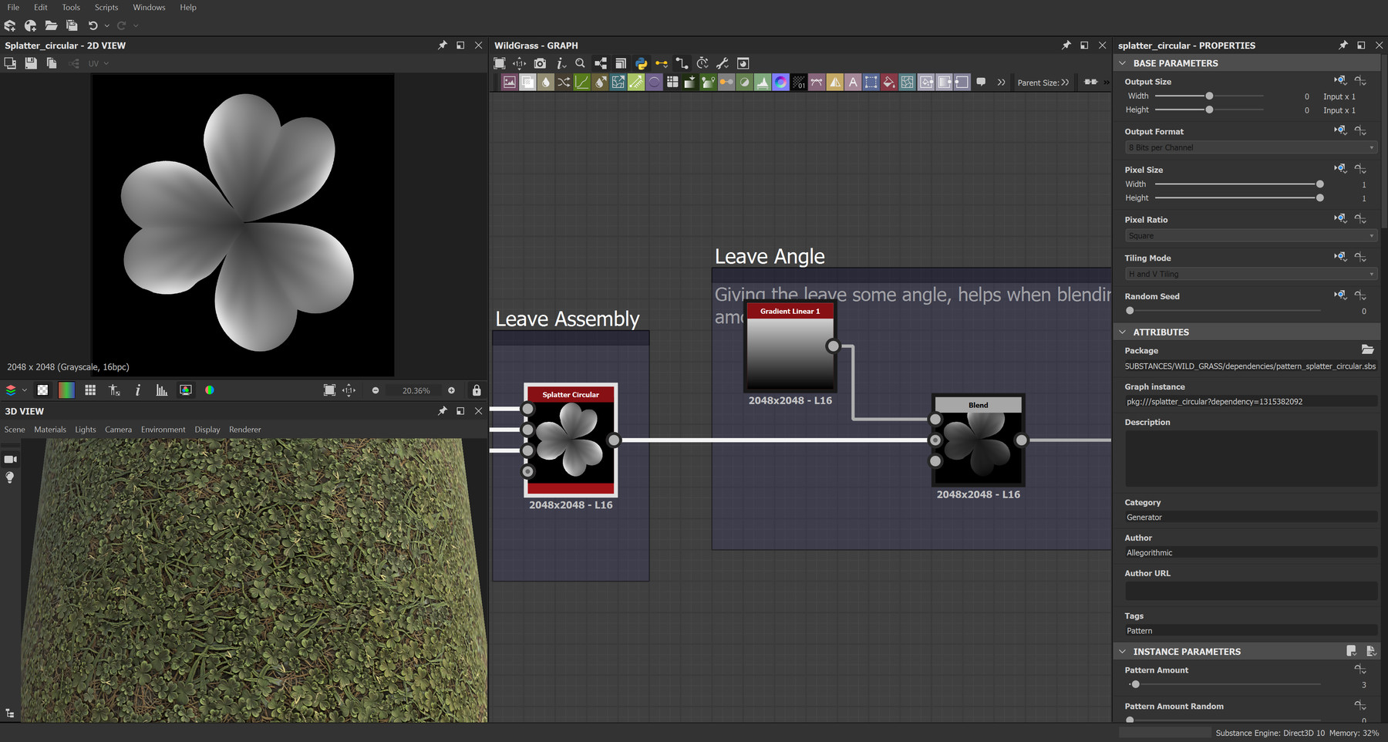Lock the 2D view using the padlock icon

477,390
